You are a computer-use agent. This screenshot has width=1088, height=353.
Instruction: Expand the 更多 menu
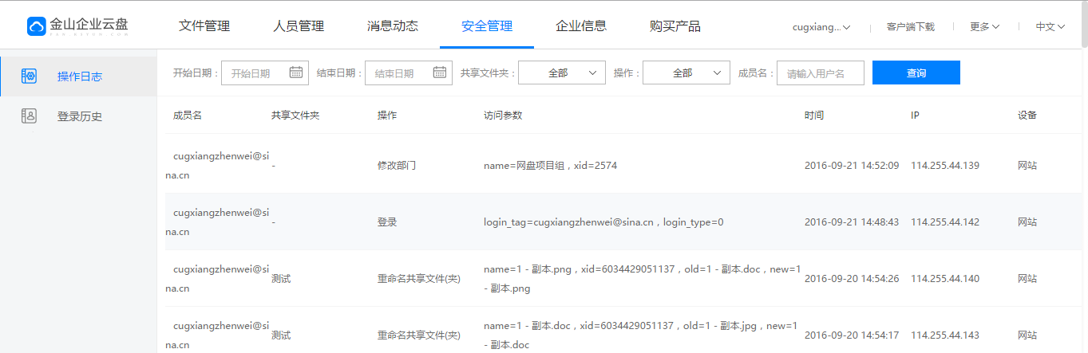pos(984,26)
